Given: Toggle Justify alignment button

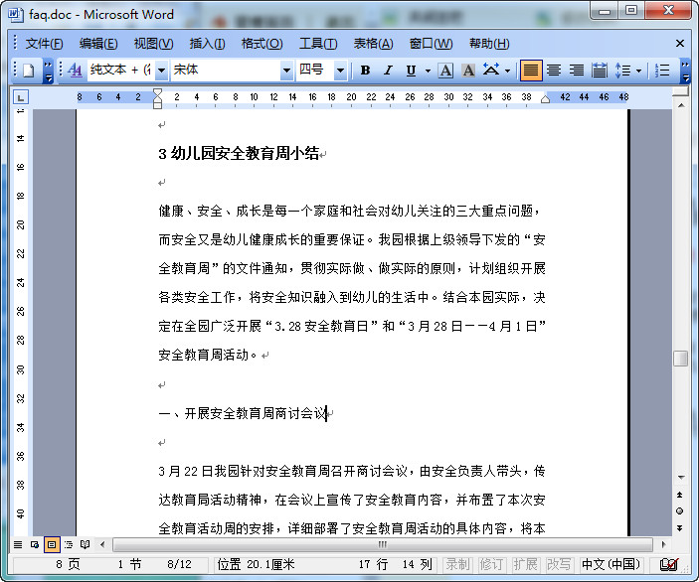Looking at the screenshot, I should 531,71.
